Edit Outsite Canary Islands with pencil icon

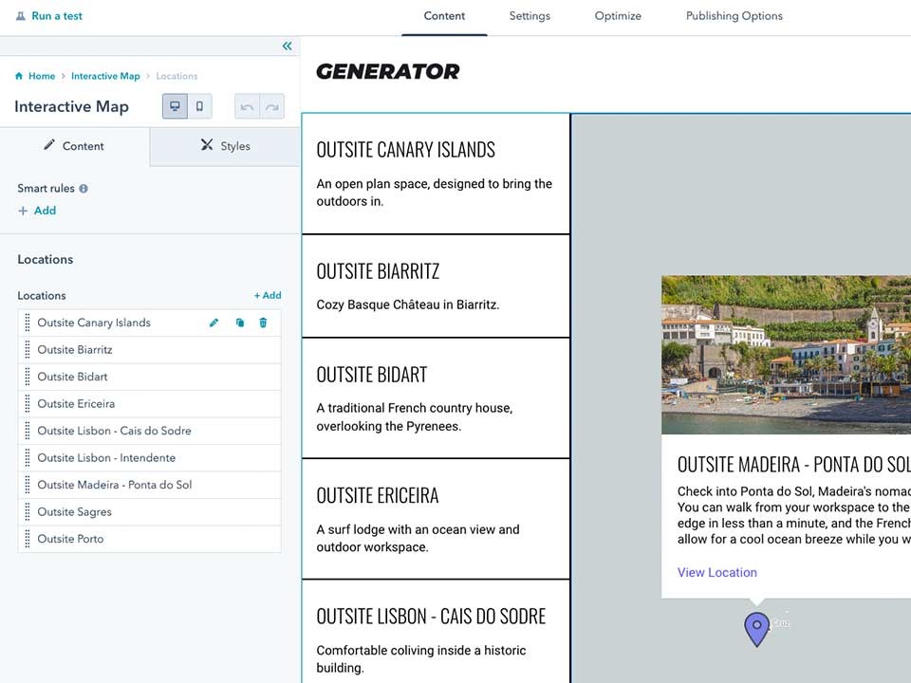214,323
